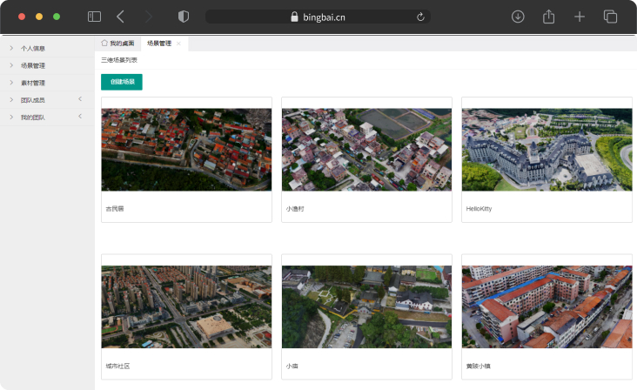Select 场景管理 in the left sidebar
The image size is (637, 390).
point(33,65)
